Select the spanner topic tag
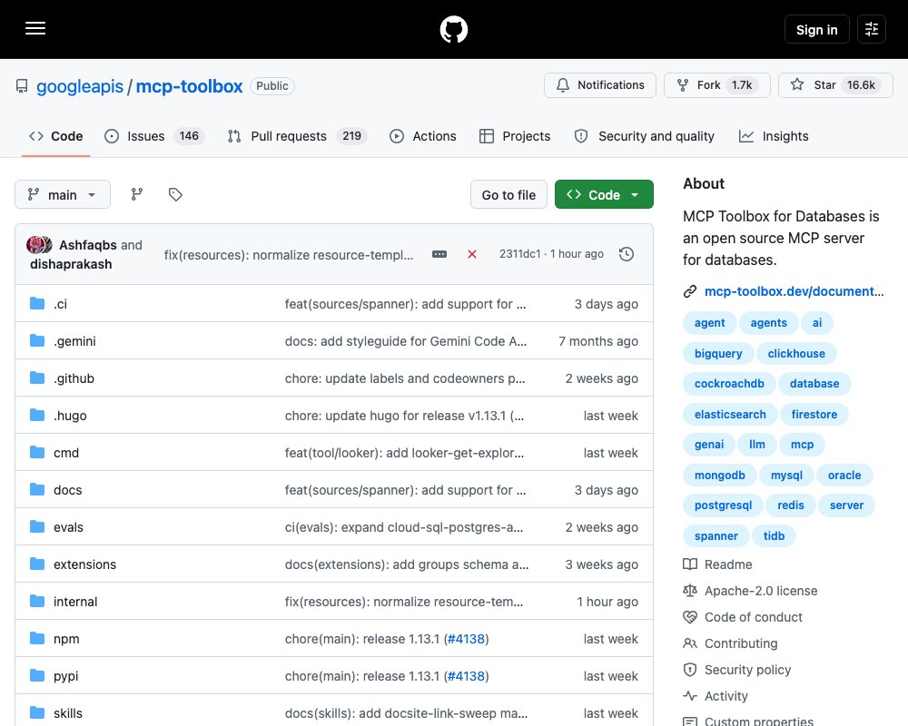 716,535
